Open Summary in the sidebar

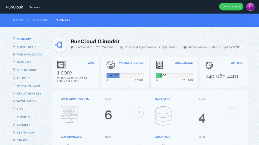click(24, 39)
